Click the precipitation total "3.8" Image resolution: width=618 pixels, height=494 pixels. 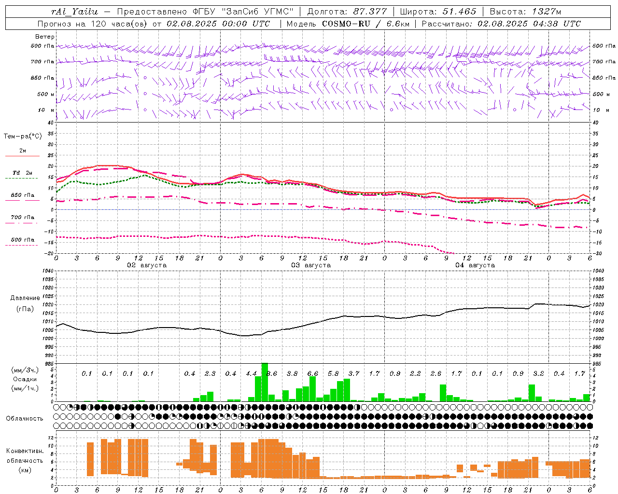(292, 374)
